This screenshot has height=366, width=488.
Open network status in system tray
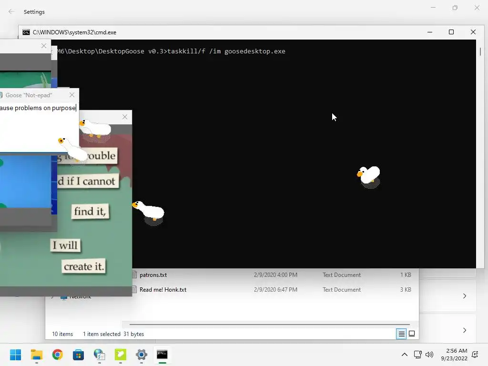pos(417,355)
